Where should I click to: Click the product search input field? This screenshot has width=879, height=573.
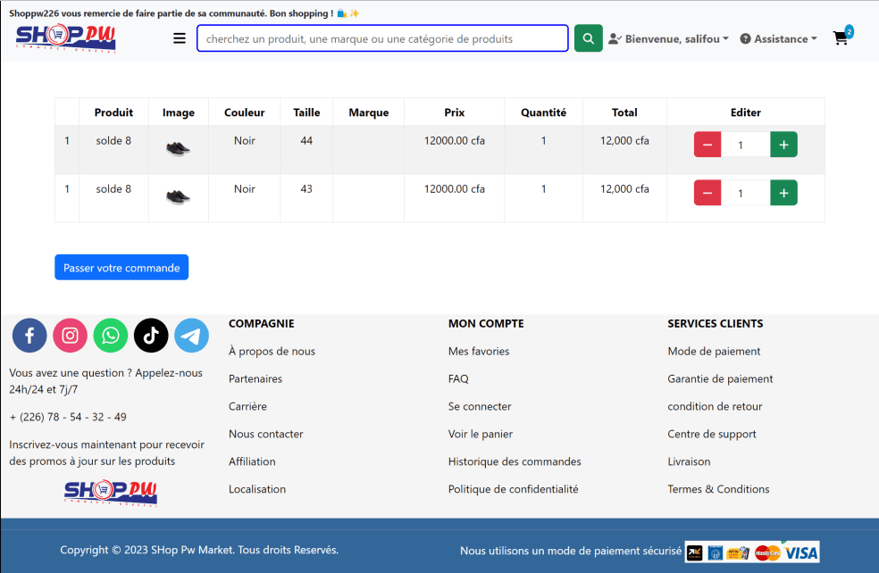click(382, 38)
